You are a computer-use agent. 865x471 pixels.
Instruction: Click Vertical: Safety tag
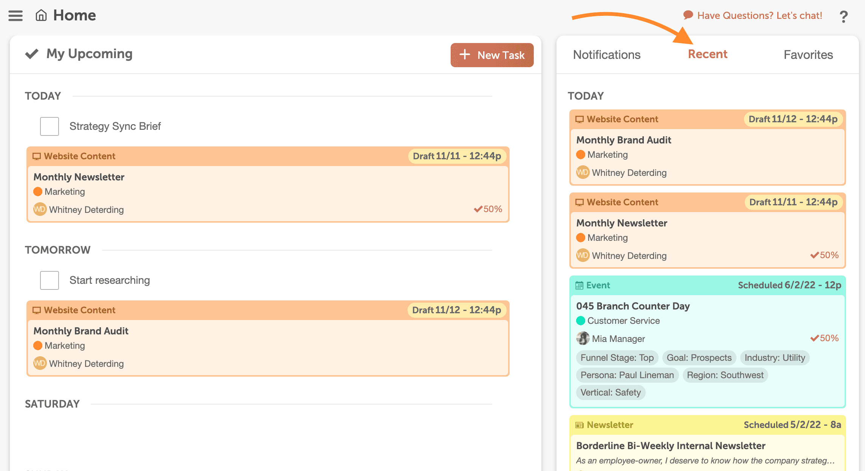pos(611,392)
